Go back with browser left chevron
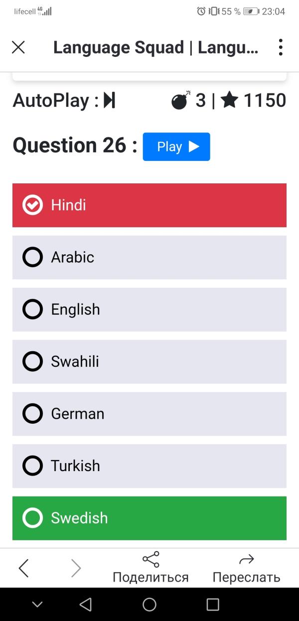The image size is (299, 621). (x=23, y=568)
